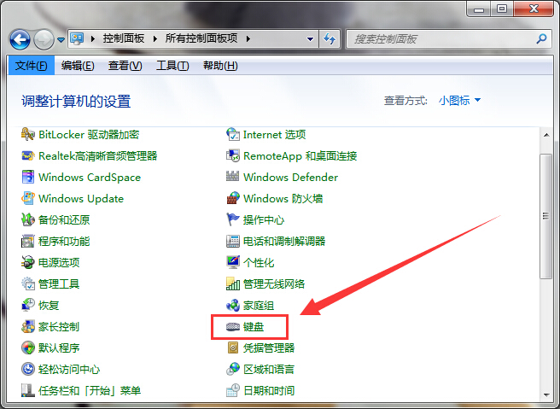Screen dimensions: 560x409
Task: Open the 工具(T) menu
Action: 172,66
